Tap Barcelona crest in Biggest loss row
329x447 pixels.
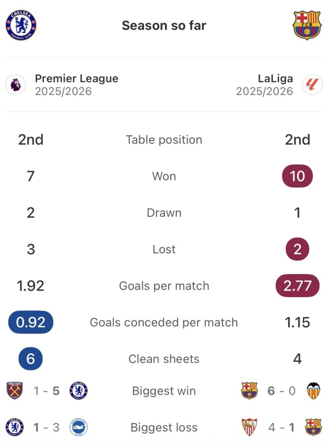(313, 427)
